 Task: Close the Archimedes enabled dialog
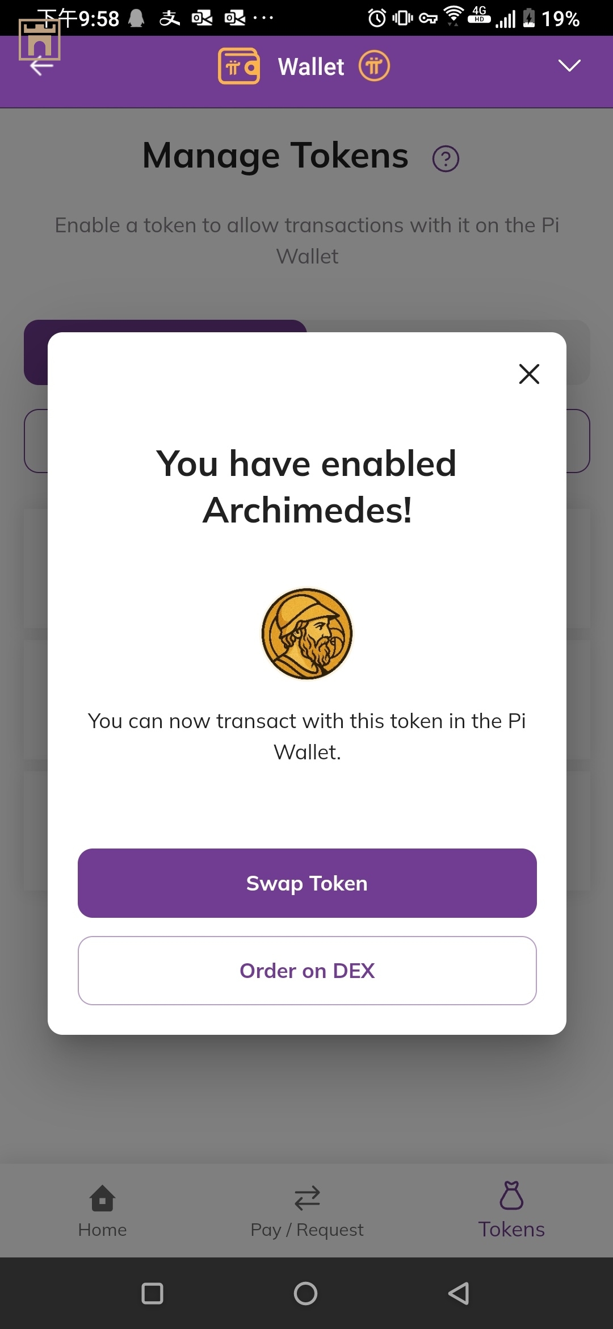[529, 374]
